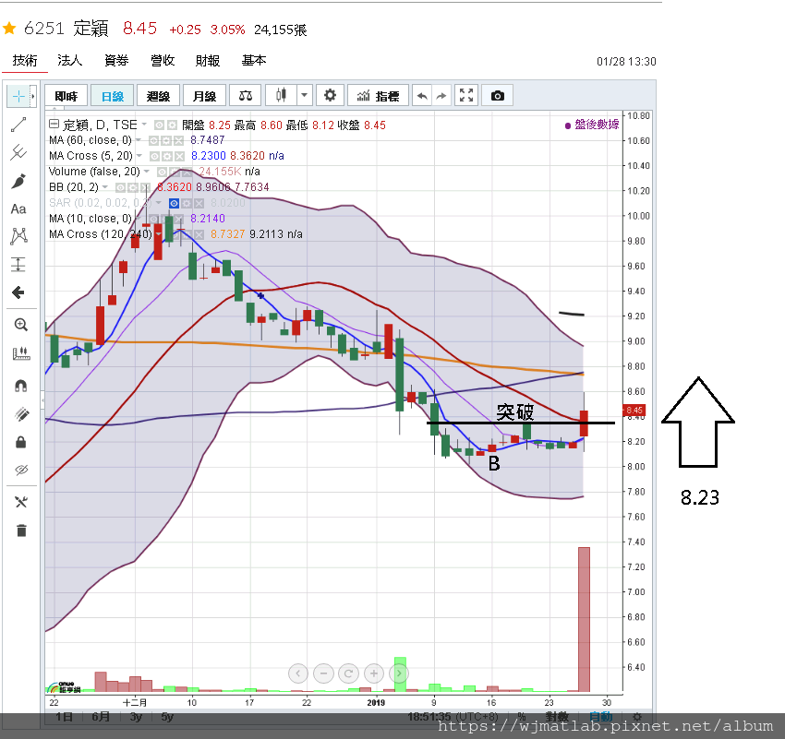This screenshot has width=785, height=739.
Task: Open SAR indicator dropdown arrow
Action: click(x=158, y=202)
